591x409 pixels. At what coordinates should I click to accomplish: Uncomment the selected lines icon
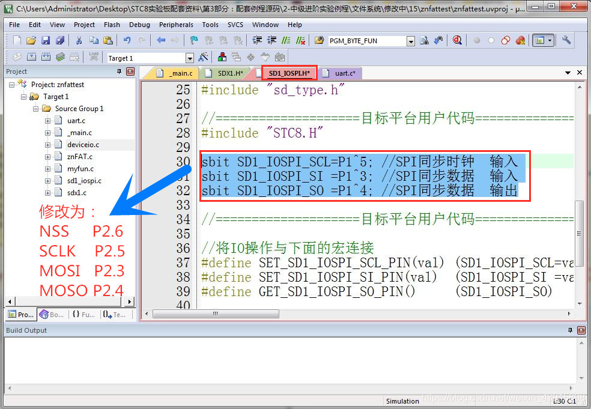[x=300, y=40]
